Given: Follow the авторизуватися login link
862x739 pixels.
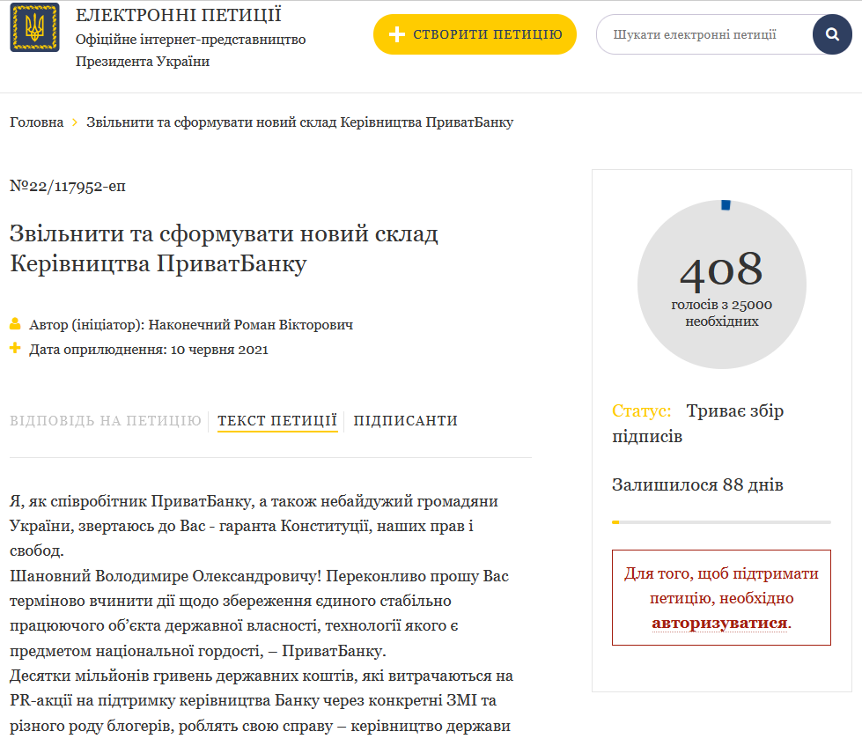Looking at the screenshot, I should click(x=719, y=623).
